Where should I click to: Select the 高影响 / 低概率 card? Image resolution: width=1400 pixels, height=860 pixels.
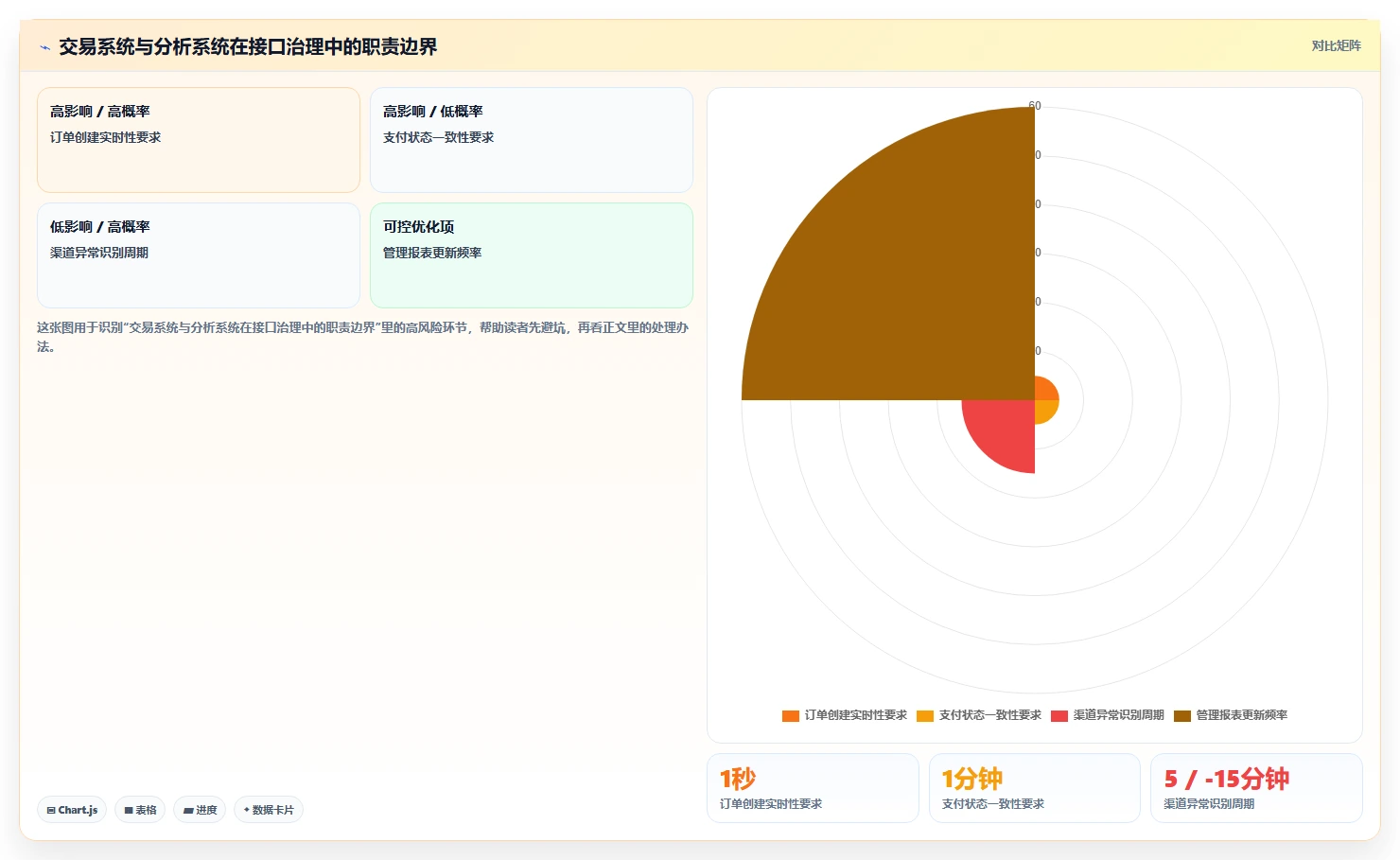coord(532,140)
